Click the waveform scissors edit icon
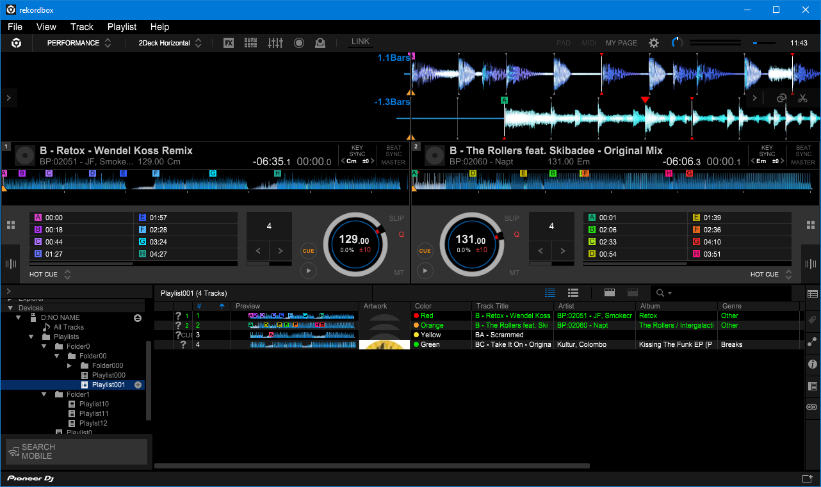821x487 pixels. 802,98
